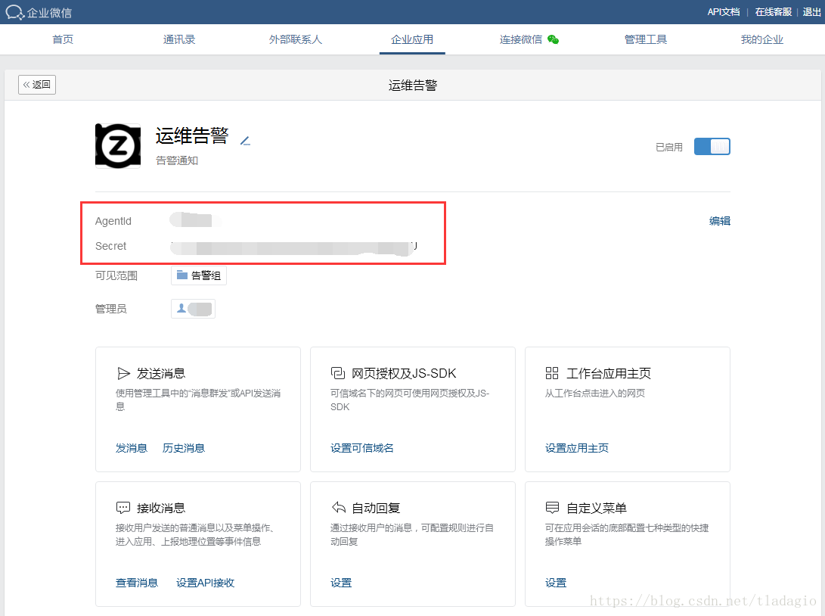Screen dimensions: 825x616
Task: Open the 企业应用 tab
Action: (x=412, y=39)
